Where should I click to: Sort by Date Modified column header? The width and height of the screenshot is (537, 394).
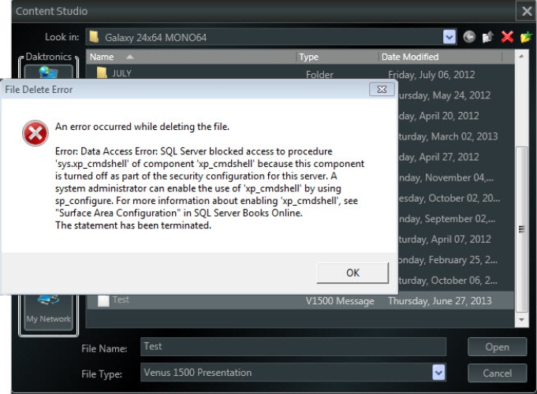(410, 57)
